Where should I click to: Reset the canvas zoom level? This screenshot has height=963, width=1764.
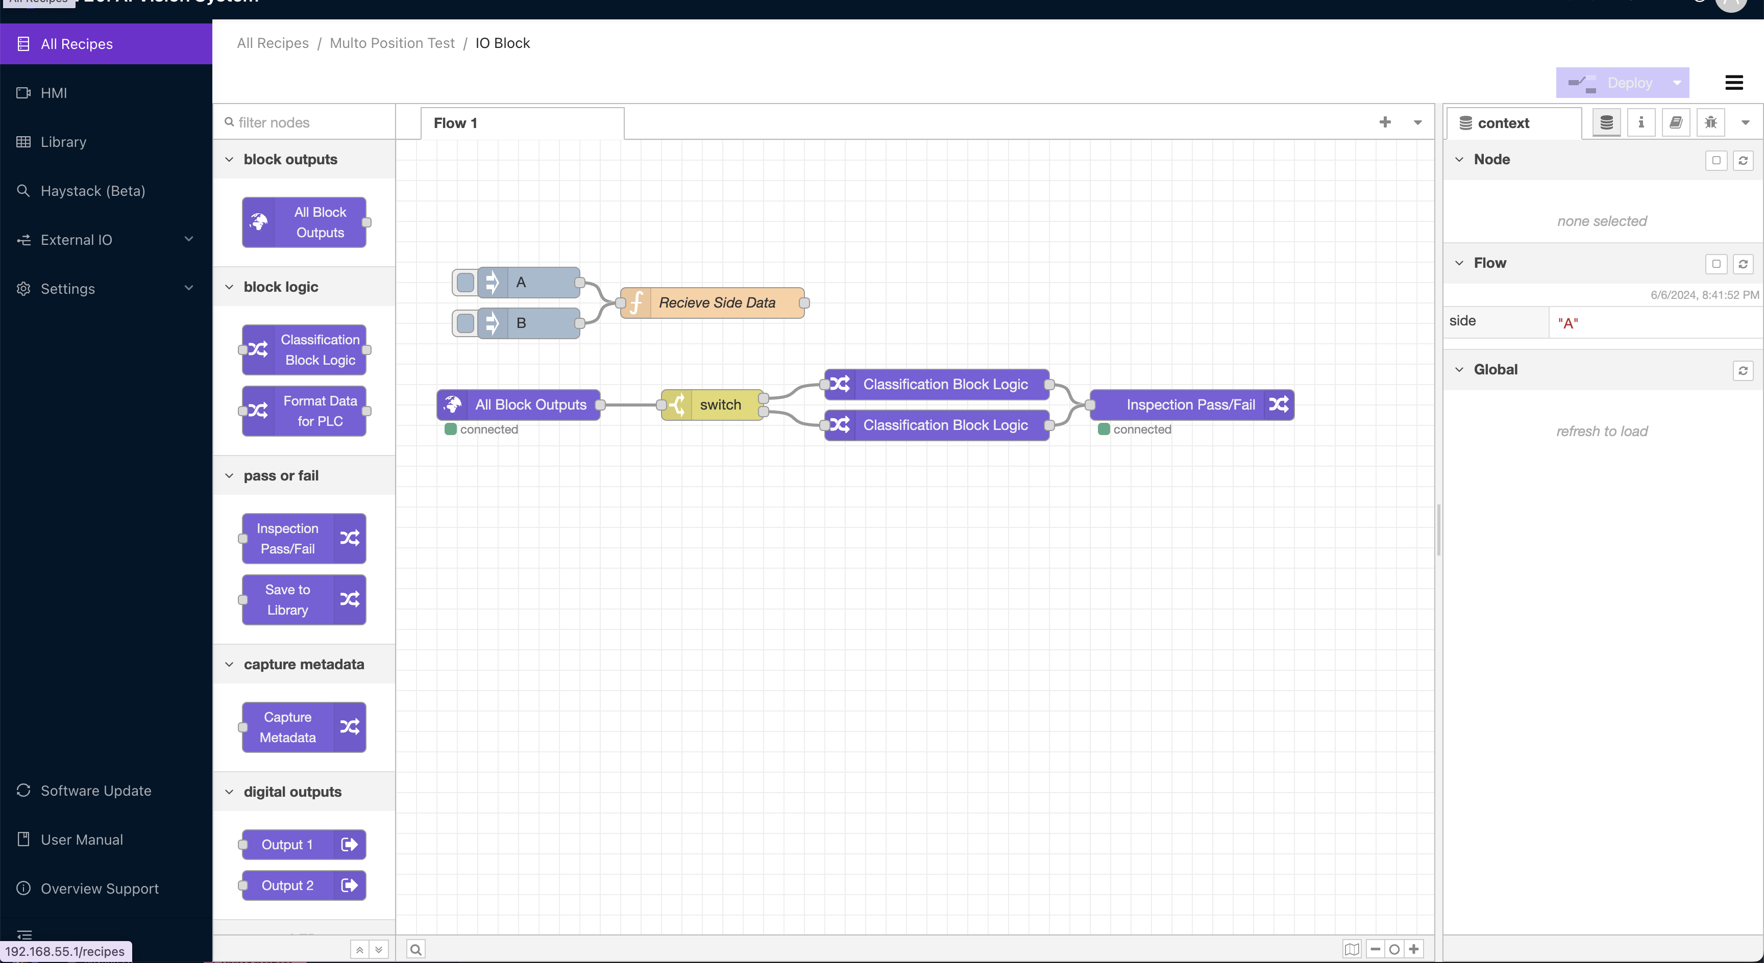(x=1394, y=949)
